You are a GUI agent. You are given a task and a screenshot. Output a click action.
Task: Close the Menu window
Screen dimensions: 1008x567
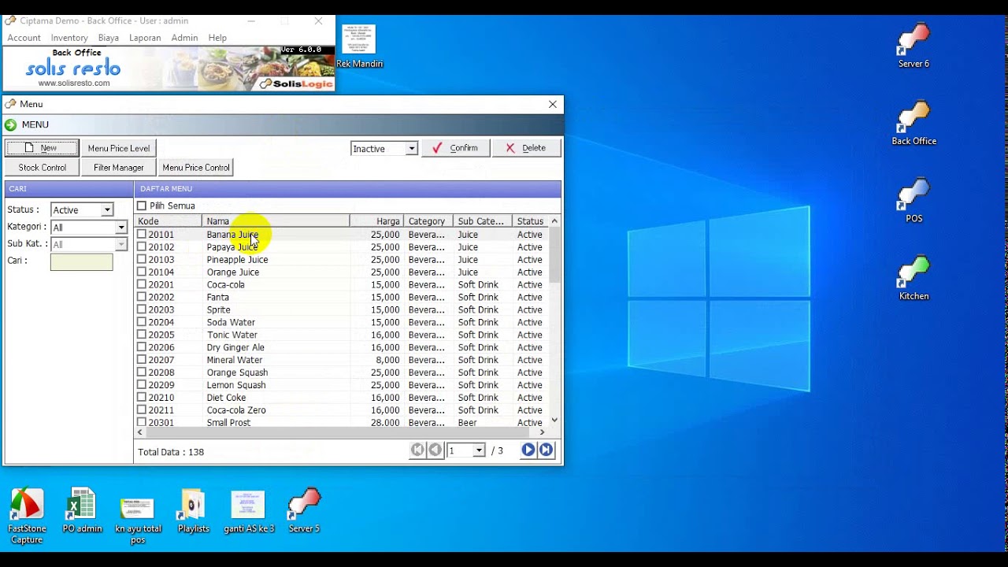click(x=553, y=104)
